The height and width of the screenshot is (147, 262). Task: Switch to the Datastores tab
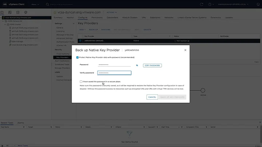(155, 17)
